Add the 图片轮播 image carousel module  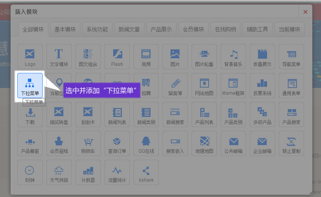point(204,56)
